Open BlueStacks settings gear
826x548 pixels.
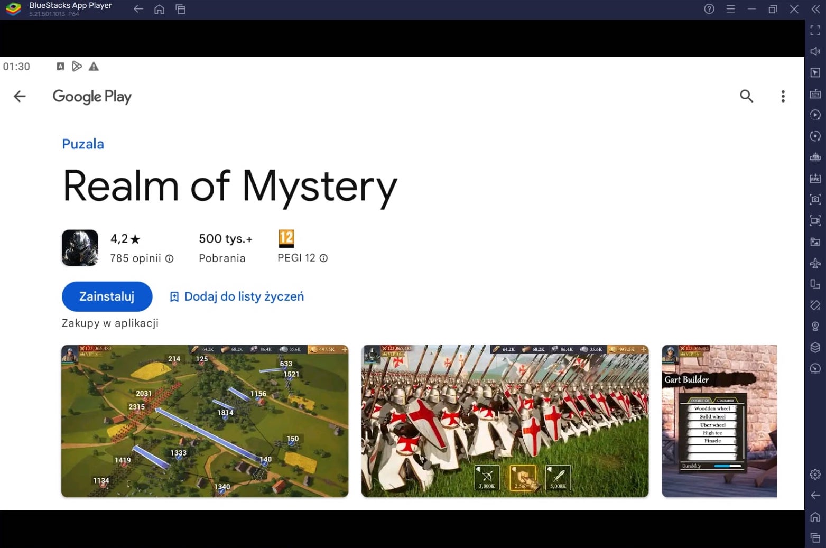pos(815,474)
